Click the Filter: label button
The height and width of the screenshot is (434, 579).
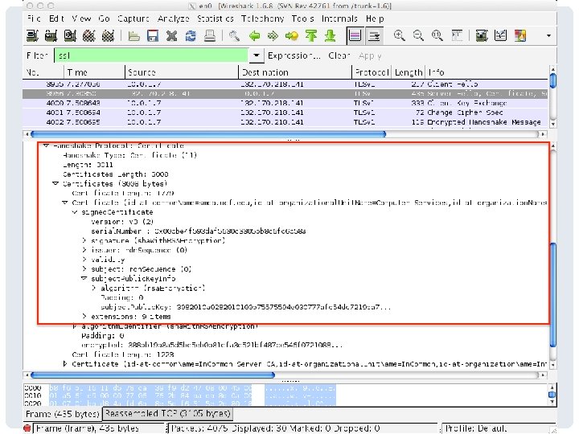click(x=37, y=55)
